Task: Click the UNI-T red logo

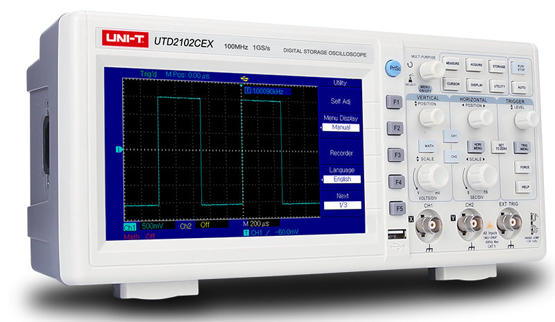Action: pos(126,38)
